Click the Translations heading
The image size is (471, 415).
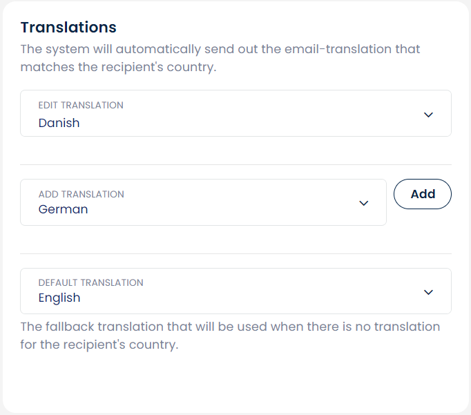point(68,28)
